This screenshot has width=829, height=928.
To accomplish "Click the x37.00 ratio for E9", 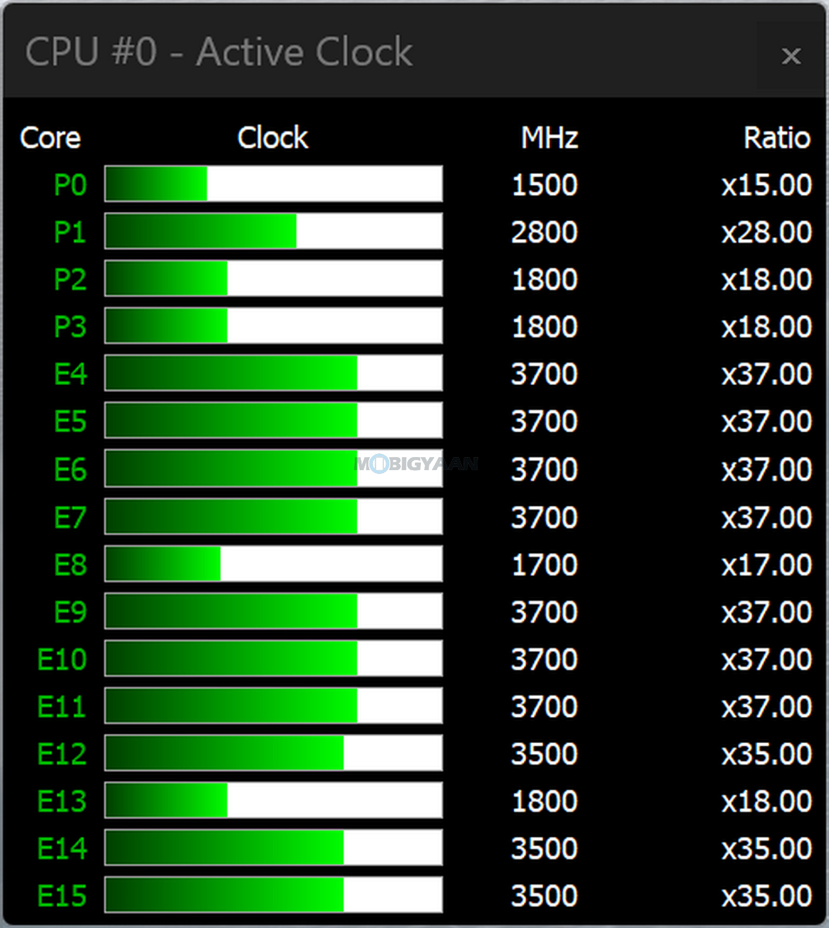I will (766, 612).
